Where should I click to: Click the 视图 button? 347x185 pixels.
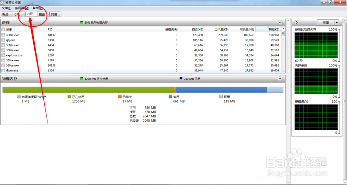pos(326,23)
